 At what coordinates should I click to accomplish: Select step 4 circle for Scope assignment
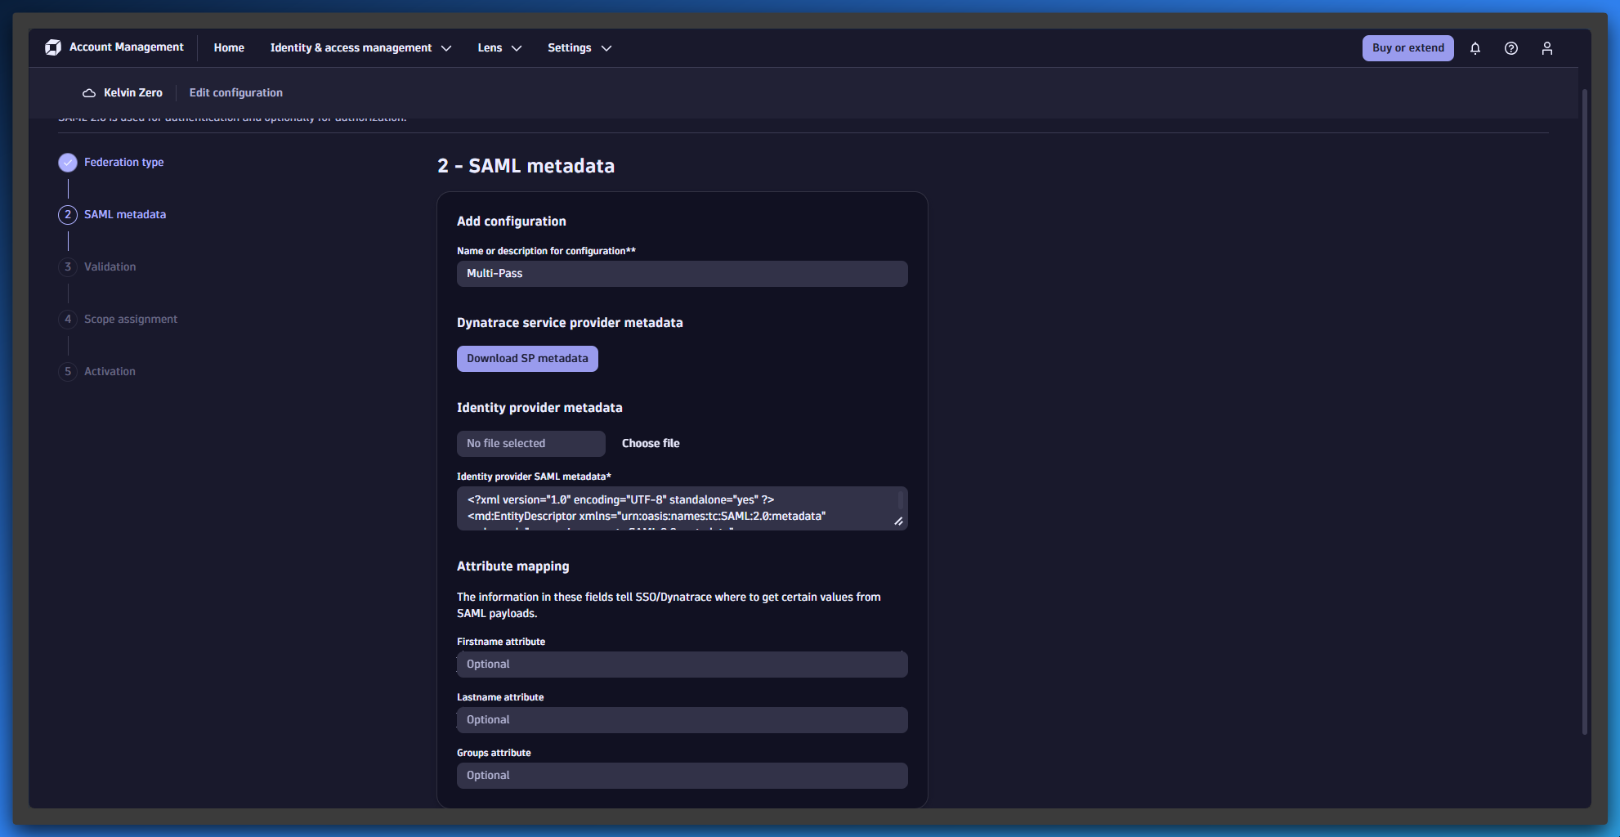pos(68,320)
